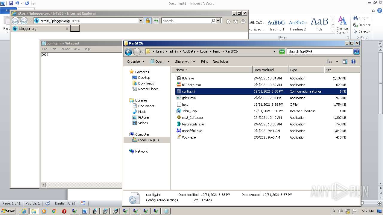Change view using the Explorer view icon
Viewport: 383px width, 215px height.
click(329, 62)
